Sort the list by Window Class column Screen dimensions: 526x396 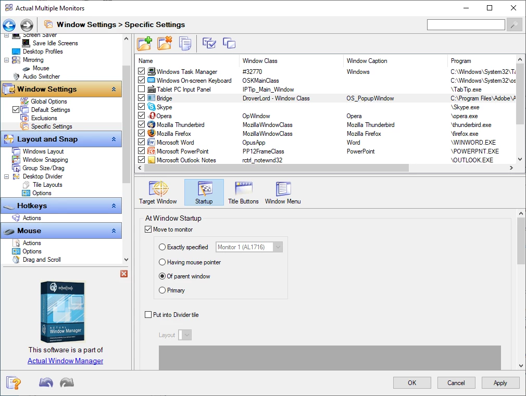[291, 61]
